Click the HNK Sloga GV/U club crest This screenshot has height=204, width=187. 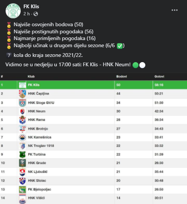click(x=22, y=103)
